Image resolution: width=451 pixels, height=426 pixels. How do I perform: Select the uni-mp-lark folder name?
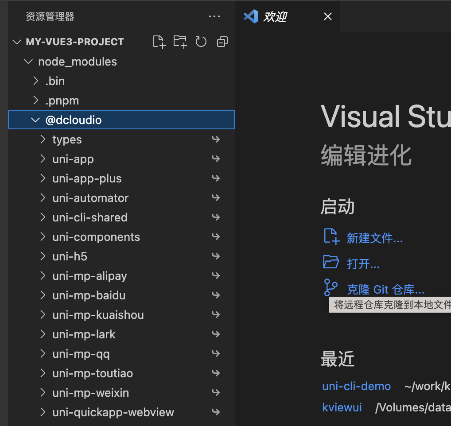pos(84,334)
